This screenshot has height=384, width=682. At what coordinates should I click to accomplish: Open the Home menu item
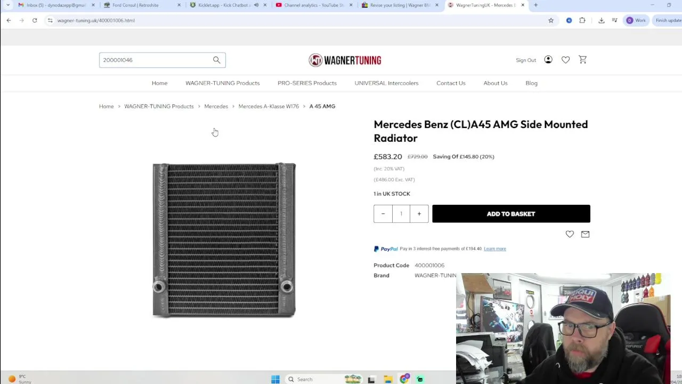(x=159, y=83)
